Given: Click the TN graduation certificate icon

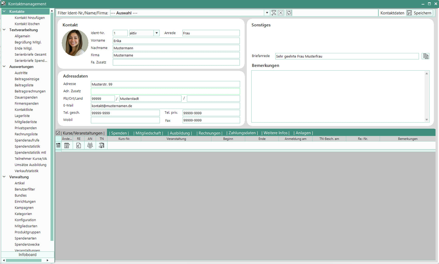Looking at the screenshot, I should click(x=101, y=145).
